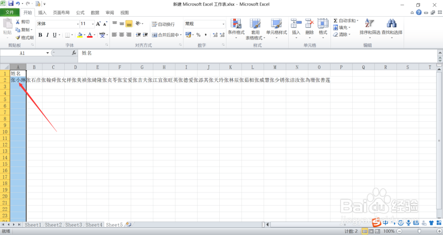This screenshot has width=443, height=235.
Task: Increase font size with the large A icon
Action: tap(98, 24)
